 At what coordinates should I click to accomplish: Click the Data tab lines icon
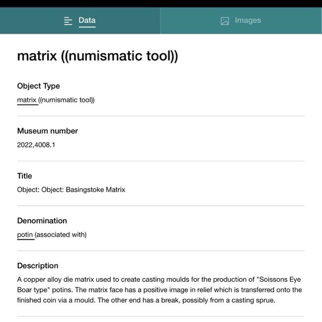[x=68, y=21]
